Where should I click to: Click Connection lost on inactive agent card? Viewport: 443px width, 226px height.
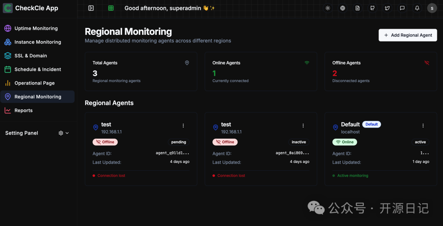231,176
